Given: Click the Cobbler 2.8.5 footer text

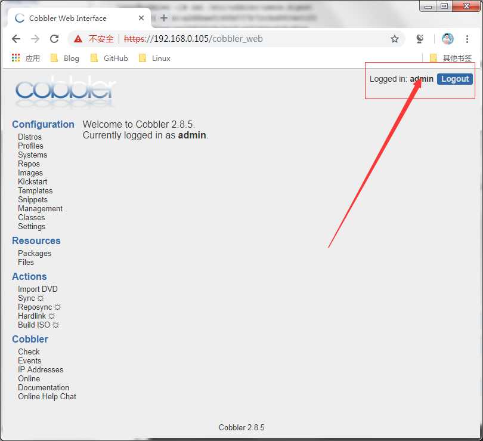Looking at the screenshot, I should click(241, 427).
